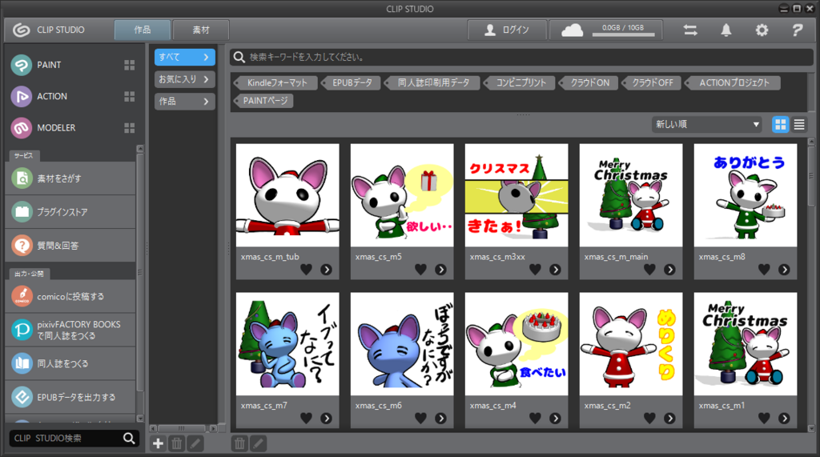Favorite xmas_cs_m8 with heart icon
Screen dimensions: 820x457
click(x=765, y=269)
